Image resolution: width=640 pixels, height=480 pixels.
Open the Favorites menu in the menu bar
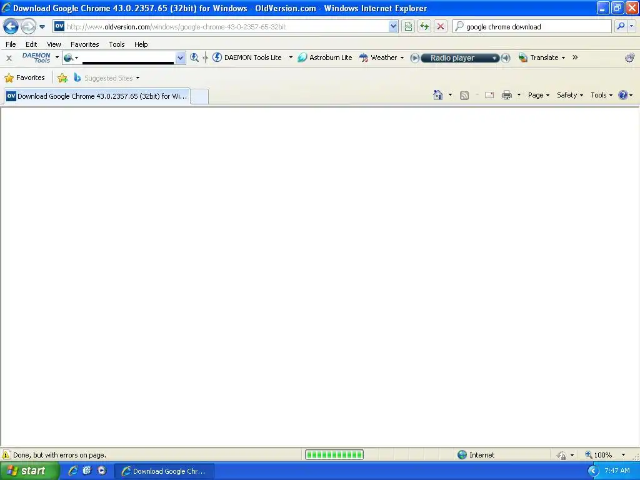[x=84, y=44]
